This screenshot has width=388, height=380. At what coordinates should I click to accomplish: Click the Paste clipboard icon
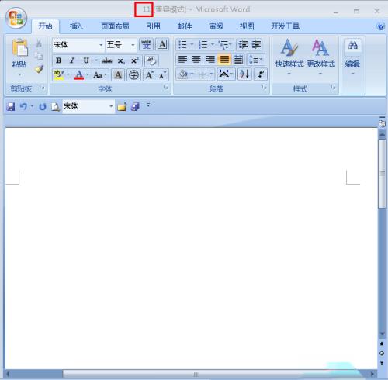pos(19,47)
